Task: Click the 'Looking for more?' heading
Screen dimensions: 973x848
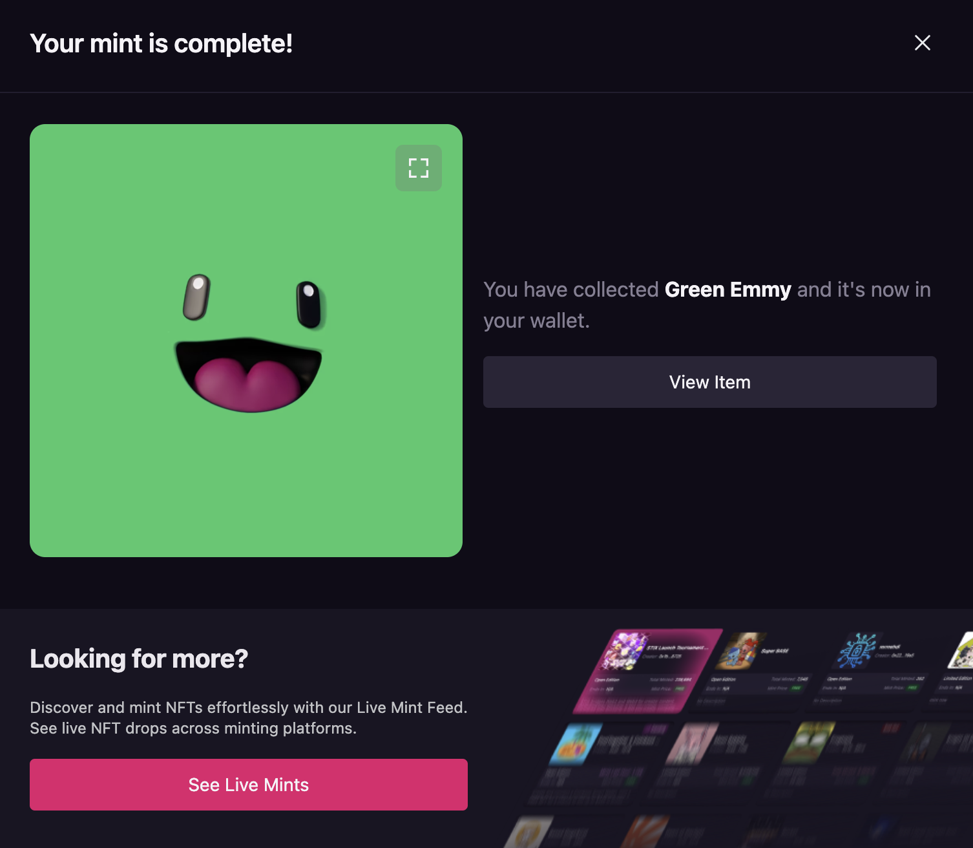Action: coord(139,659)
